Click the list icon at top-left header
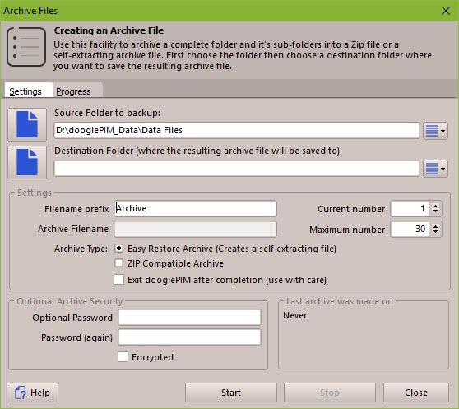The height and width of the screenshot is (409, 459). (x=26, y=47)
